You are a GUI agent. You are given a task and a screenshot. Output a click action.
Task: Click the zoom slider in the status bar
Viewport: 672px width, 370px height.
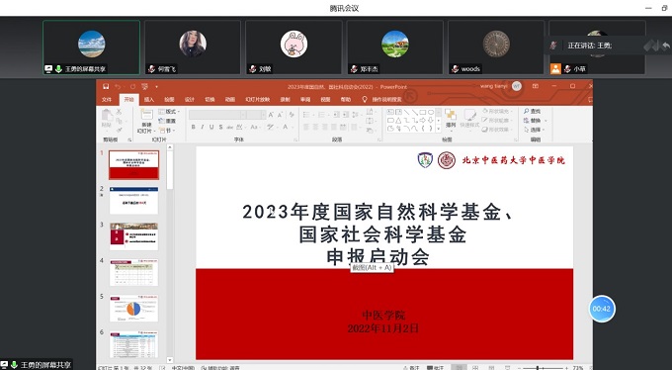click(x=542, y=368)
